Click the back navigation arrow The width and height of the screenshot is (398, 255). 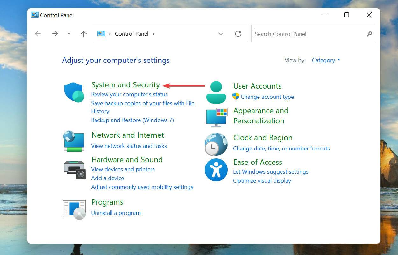tap(38, 33)
